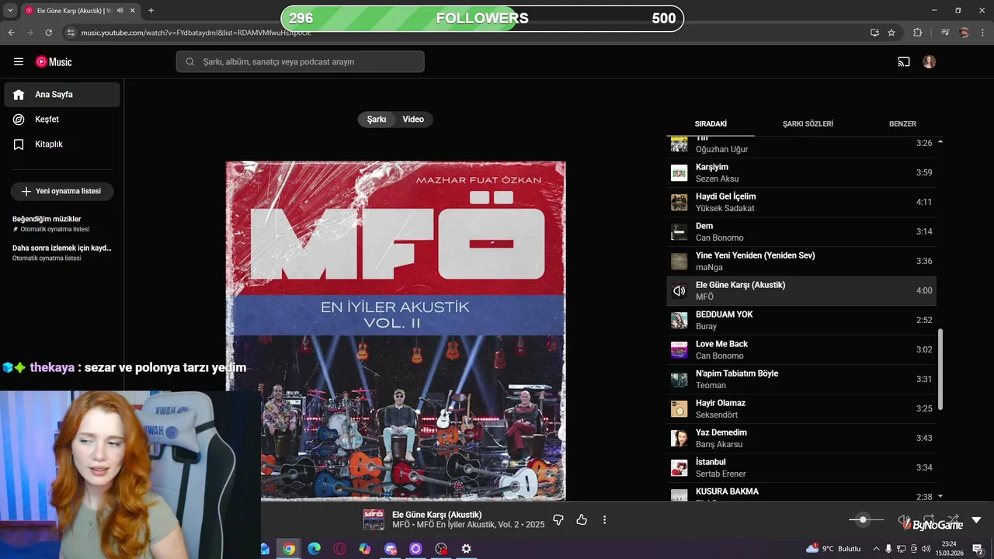
Task: Click the now-playing speaker icon for Ele Güne Karşı
Action: pyautogui.click(x=679, y=290)
